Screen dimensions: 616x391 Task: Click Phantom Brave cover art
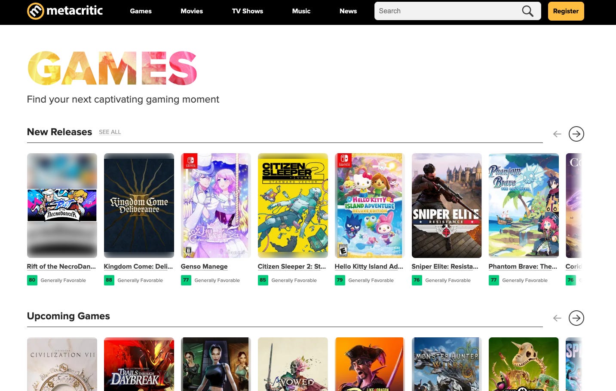pos(524,206)
